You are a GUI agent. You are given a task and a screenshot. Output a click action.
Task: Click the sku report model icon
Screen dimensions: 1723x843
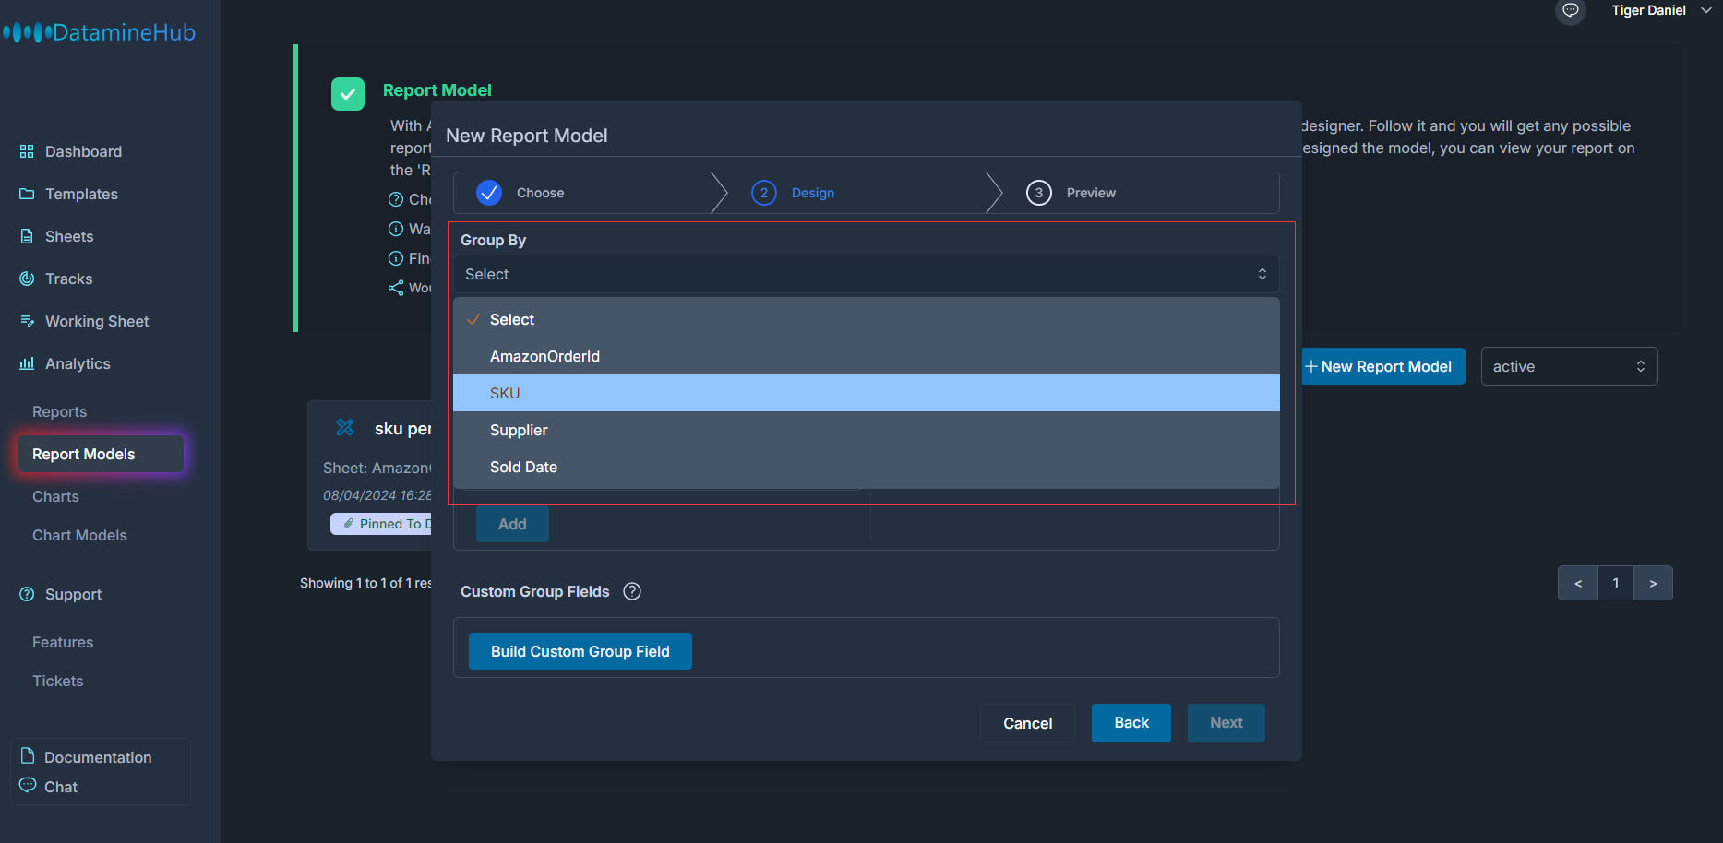click(345, 427)
